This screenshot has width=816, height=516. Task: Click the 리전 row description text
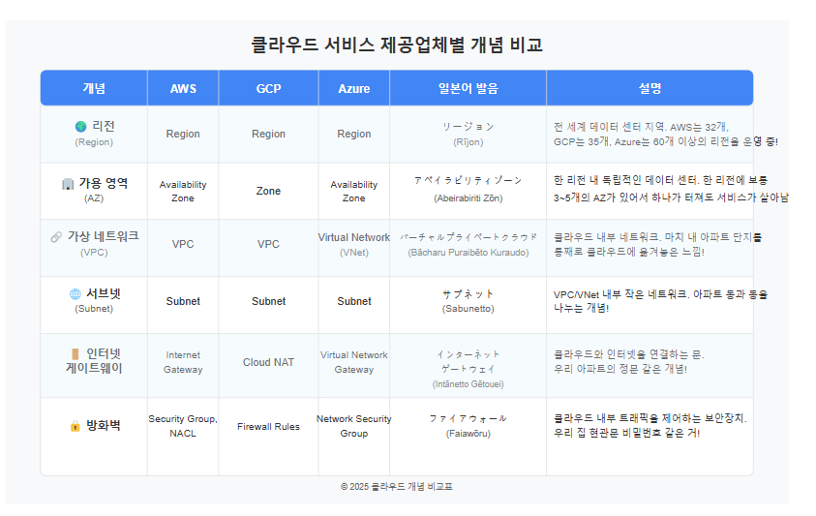[x=666, y=135]
